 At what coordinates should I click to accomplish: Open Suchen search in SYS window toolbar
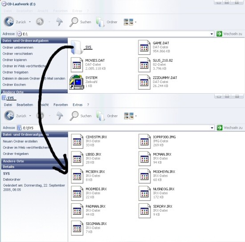coord(81,116)
